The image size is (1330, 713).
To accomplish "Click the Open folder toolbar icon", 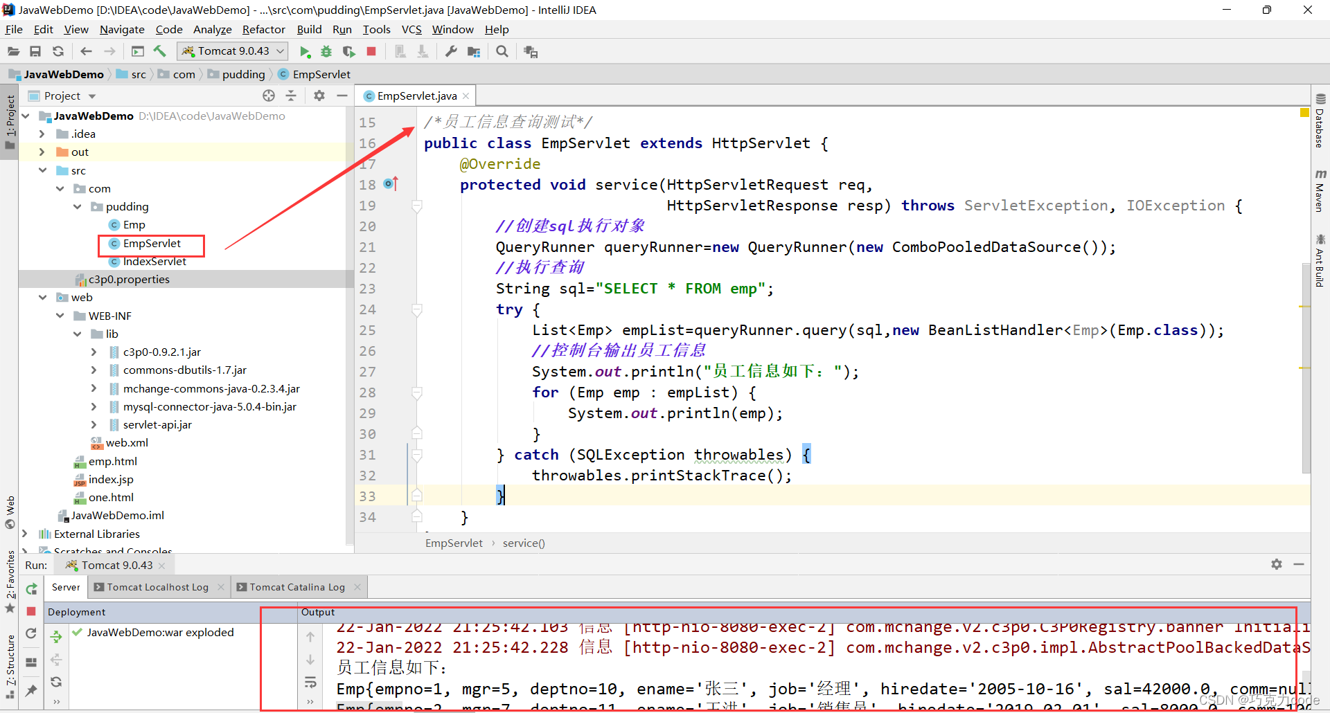I will (x=13, y=51).
